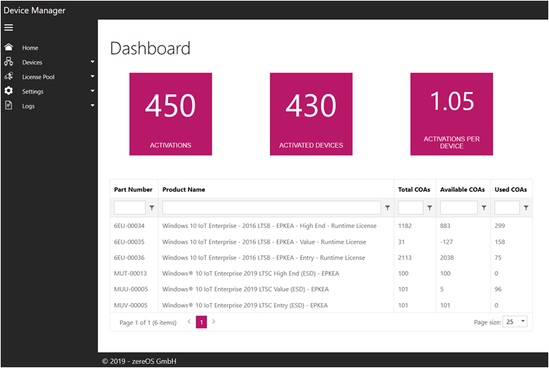Open Used COAs filter funnel icon
The width and height of the screenshot is (549, 368).
526,208
